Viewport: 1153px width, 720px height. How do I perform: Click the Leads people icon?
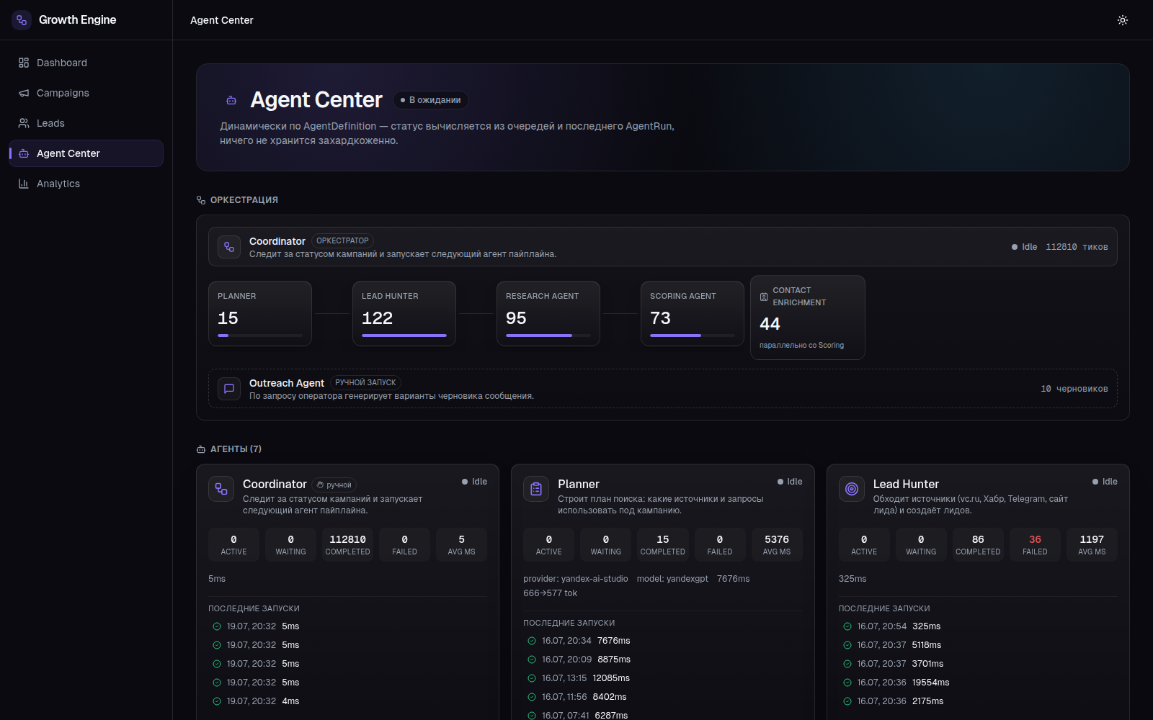tap(24, 123)
